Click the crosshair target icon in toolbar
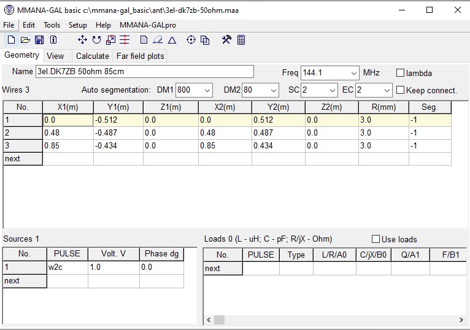Viewport: 470px width, 330px height. tap(191, 40)
